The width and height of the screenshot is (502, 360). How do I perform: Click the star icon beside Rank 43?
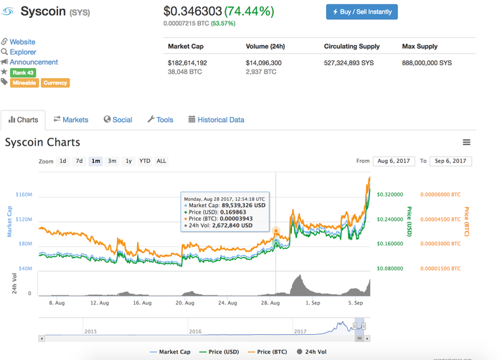pyautogui.click(x=4, y=72)
